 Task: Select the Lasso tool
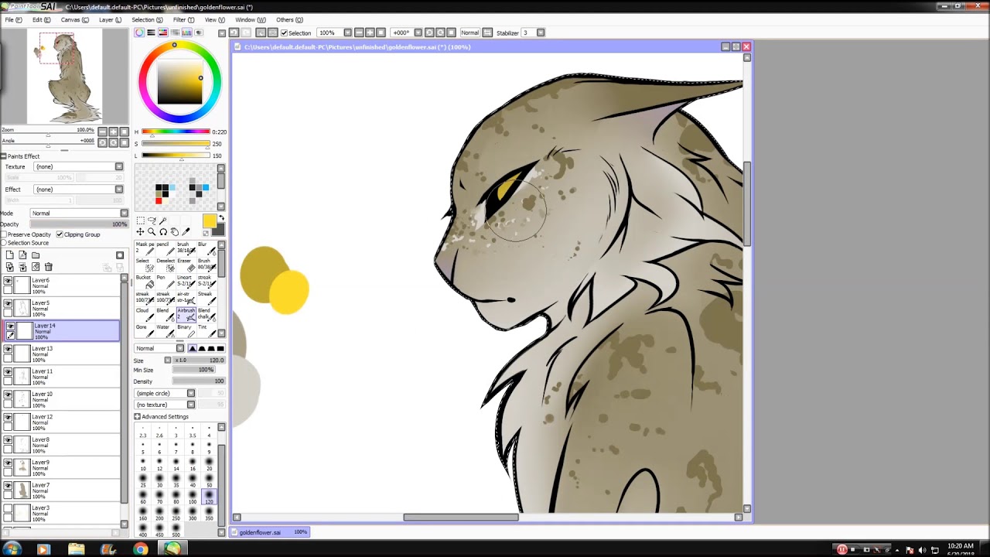tap(152, 220)
